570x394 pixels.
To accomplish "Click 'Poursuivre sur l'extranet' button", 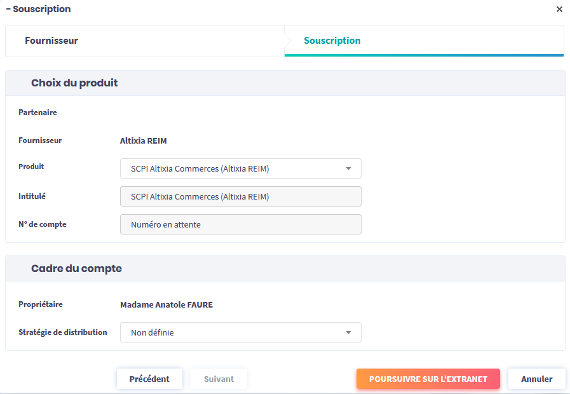I will click(x=428, y=379).
